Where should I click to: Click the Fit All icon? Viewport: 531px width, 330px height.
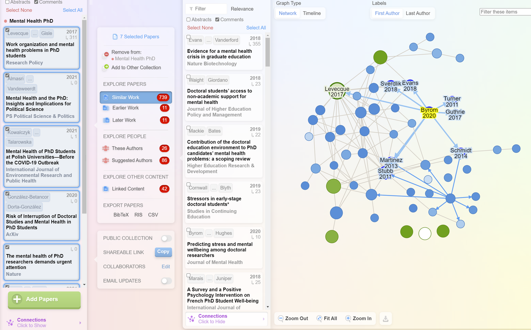click(x=319, y=318)
